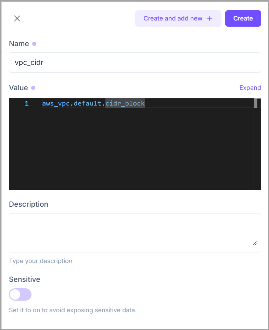
Task: Expand the Value editor
Action: [250, 88]
